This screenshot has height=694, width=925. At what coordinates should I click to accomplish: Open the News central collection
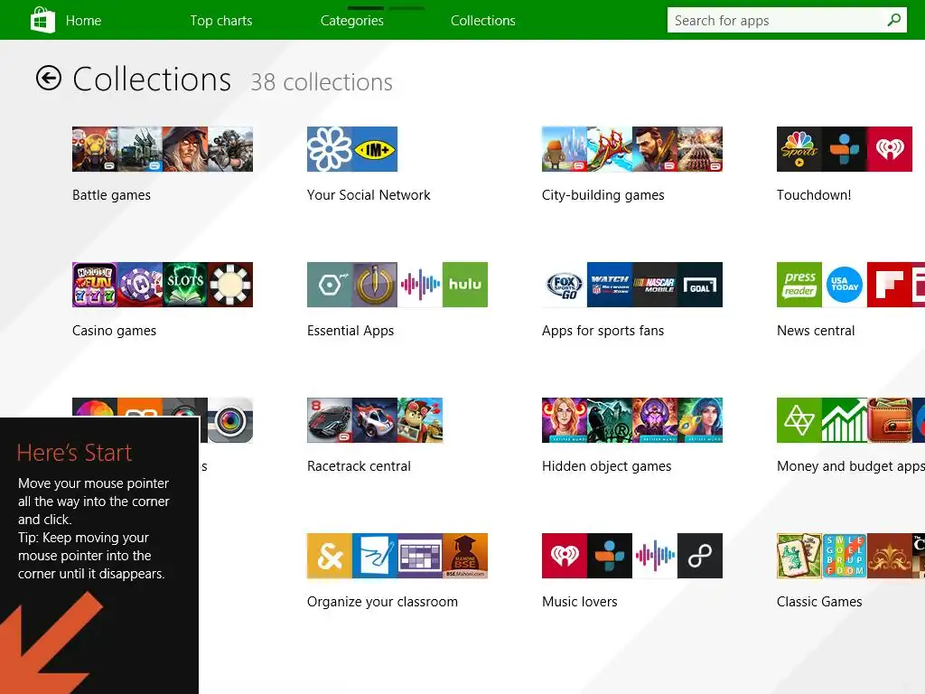(816, 331)
